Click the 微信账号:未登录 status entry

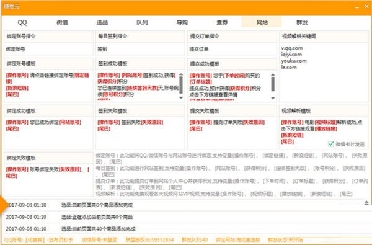[x=100, y=240]
